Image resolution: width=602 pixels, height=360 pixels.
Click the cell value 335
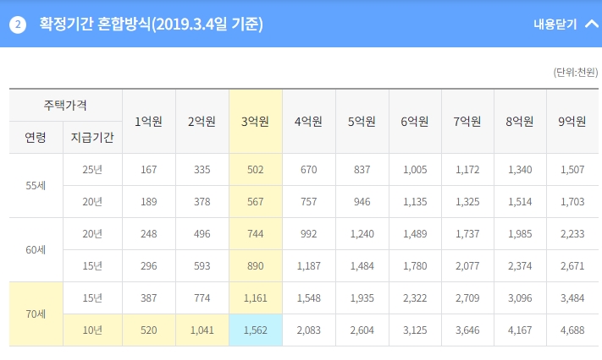click(202, 170)
